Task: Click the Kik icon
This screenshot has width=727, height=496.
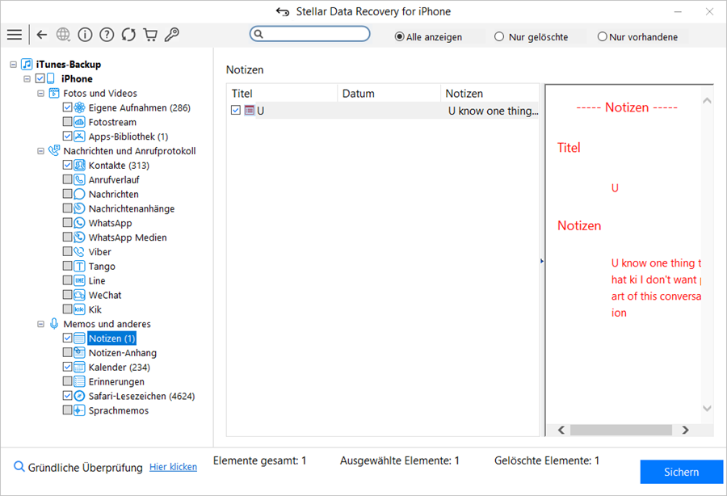Action: click(x=80, y=309)
